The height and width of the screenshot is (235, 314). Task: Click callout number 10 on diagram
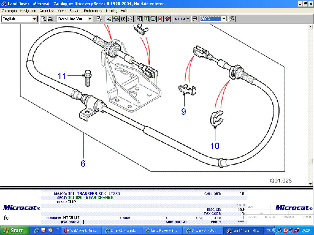point(215,146)
